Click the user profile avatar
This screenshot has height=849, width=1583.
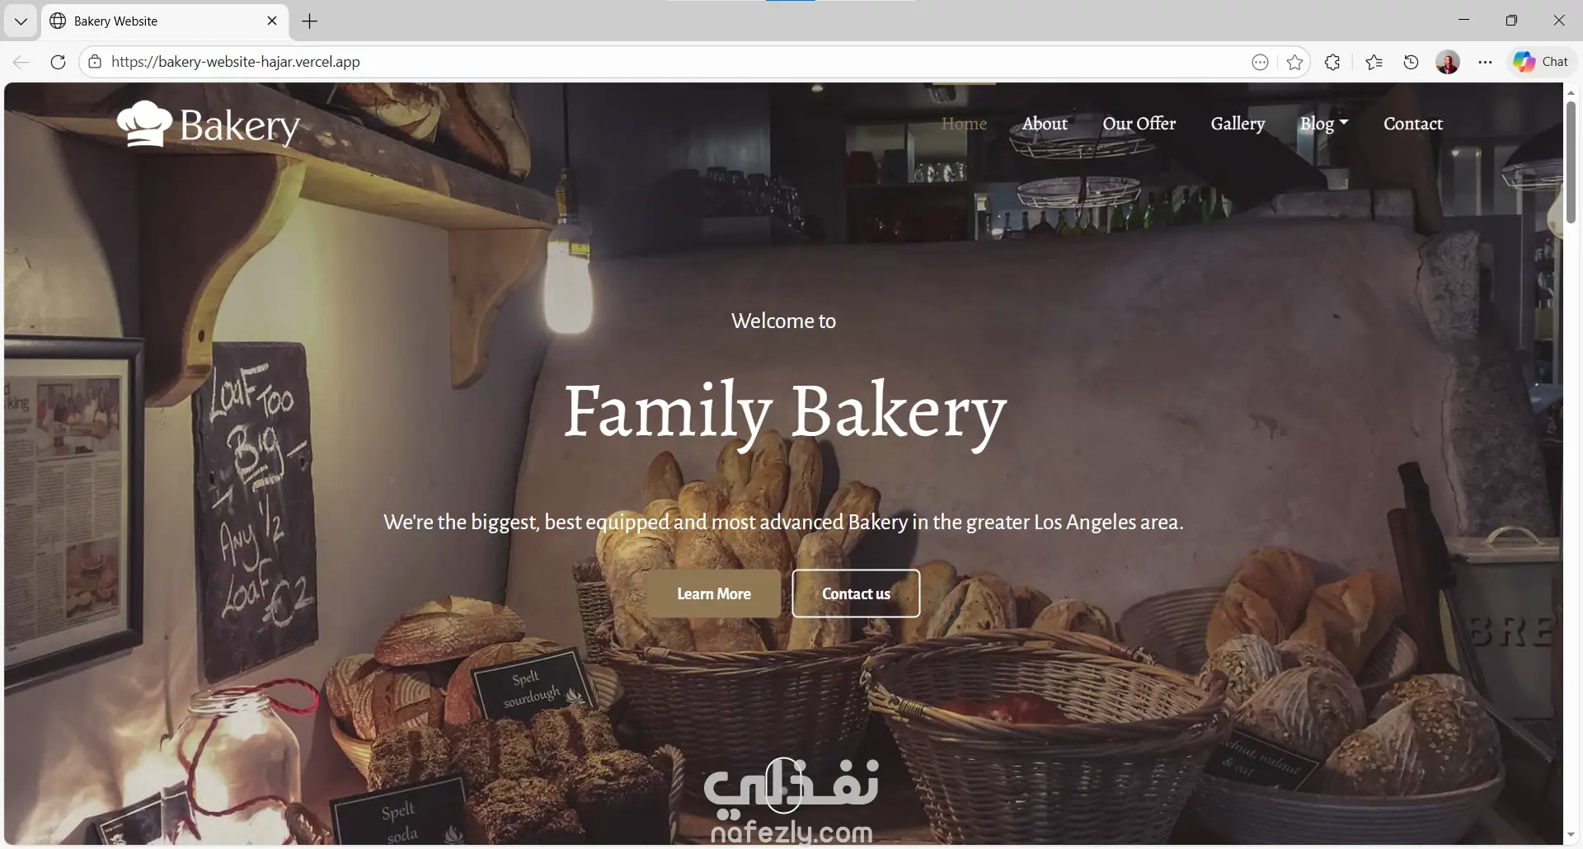1448,62
